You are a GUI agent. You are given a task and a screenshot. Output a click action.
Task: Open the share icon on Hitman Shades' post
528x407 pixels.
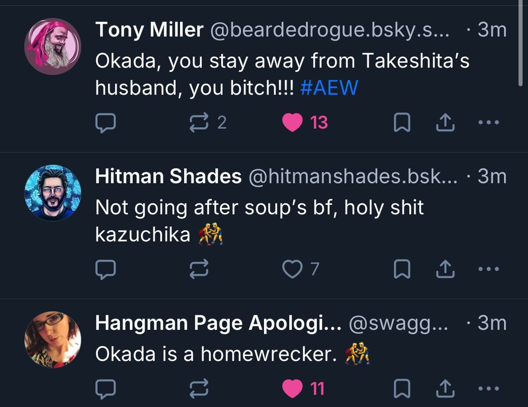[445, 269]
